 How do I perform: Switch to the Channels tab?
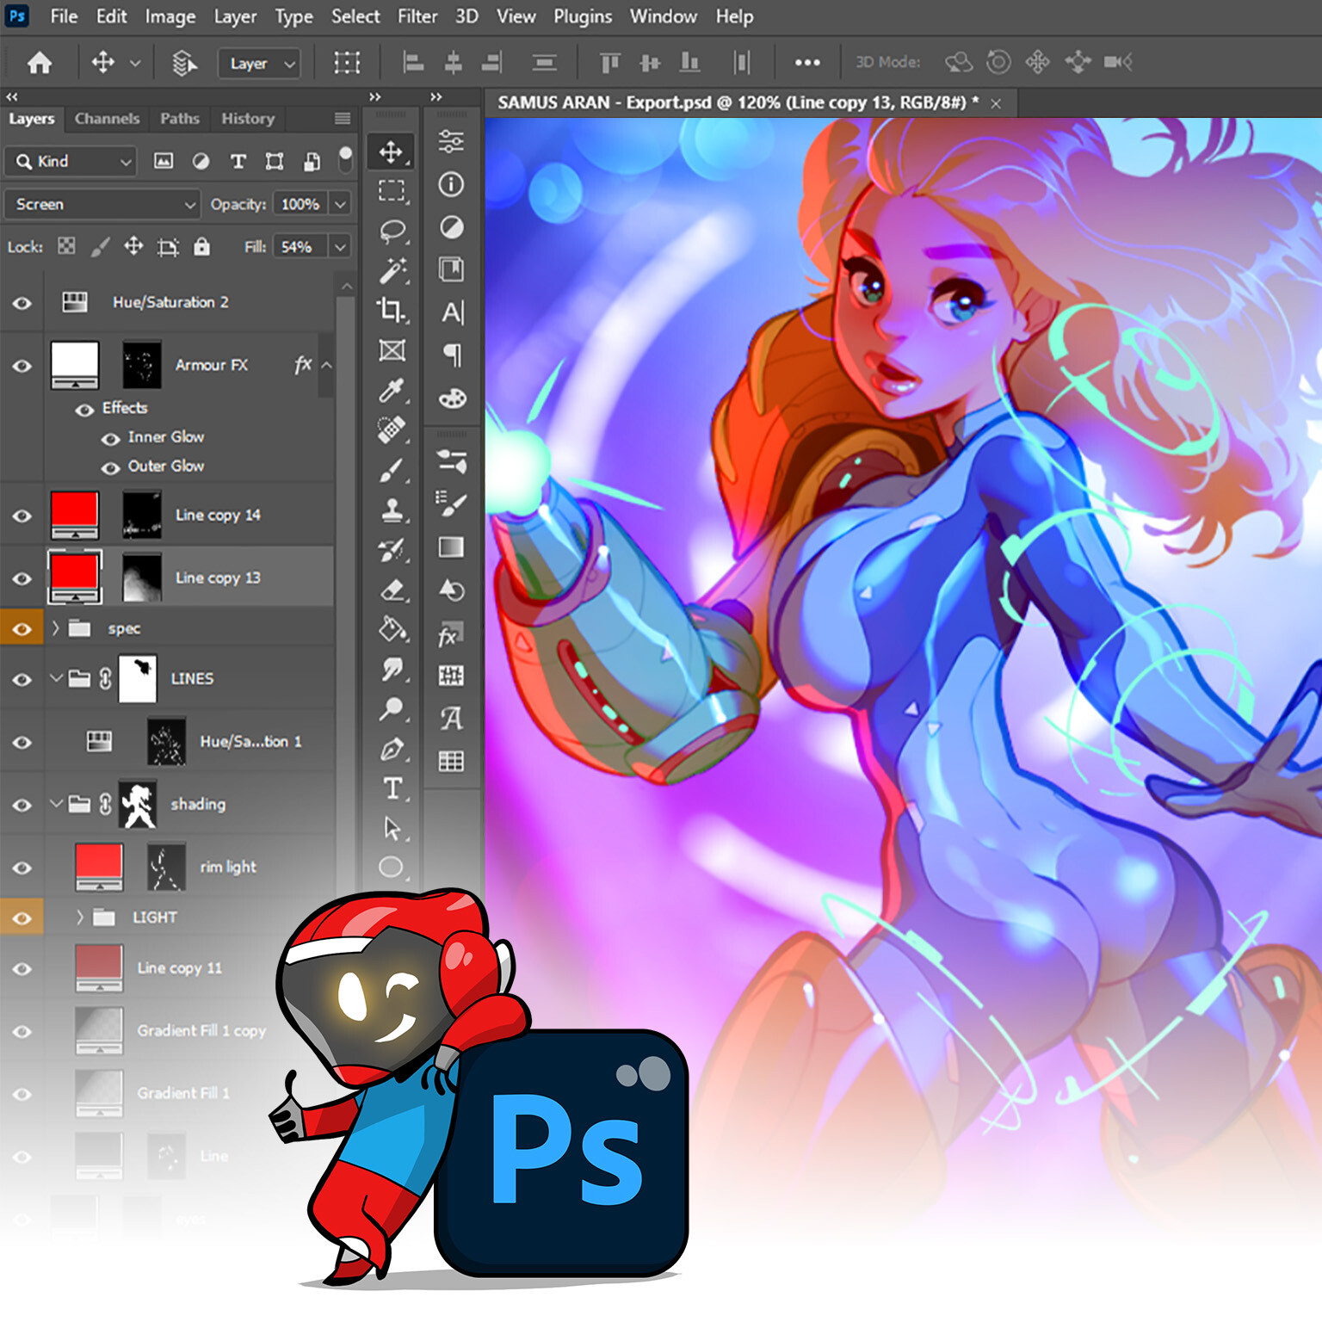107,119
